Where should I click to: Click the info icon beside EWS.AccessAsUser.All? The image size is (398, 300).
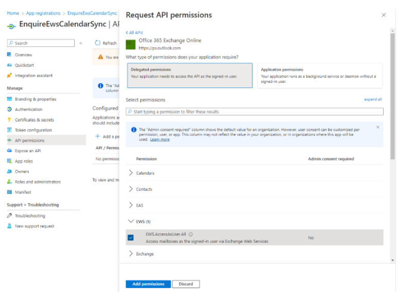point(191,234)
